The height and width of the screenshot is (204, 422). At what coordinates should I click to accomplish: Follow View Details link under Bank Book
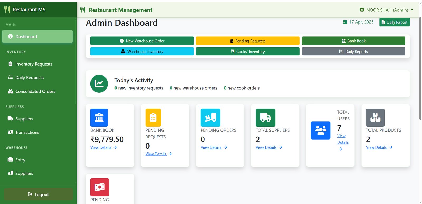(x=103, y=147)
